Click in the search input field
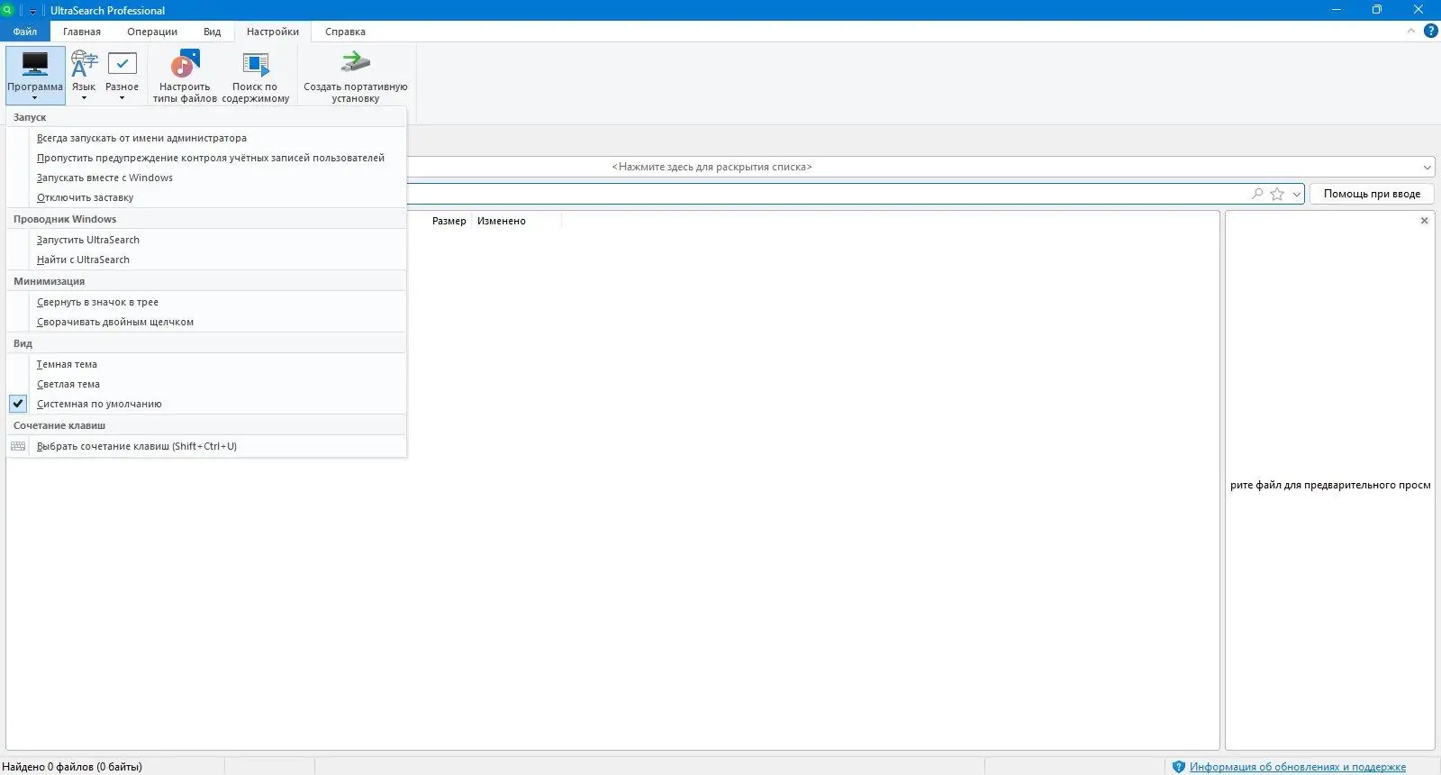Screen dimensions: 1441x775 (827, 194)
